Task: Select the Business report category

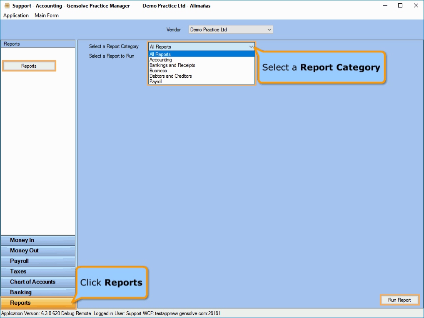Action: coord(202,70)
